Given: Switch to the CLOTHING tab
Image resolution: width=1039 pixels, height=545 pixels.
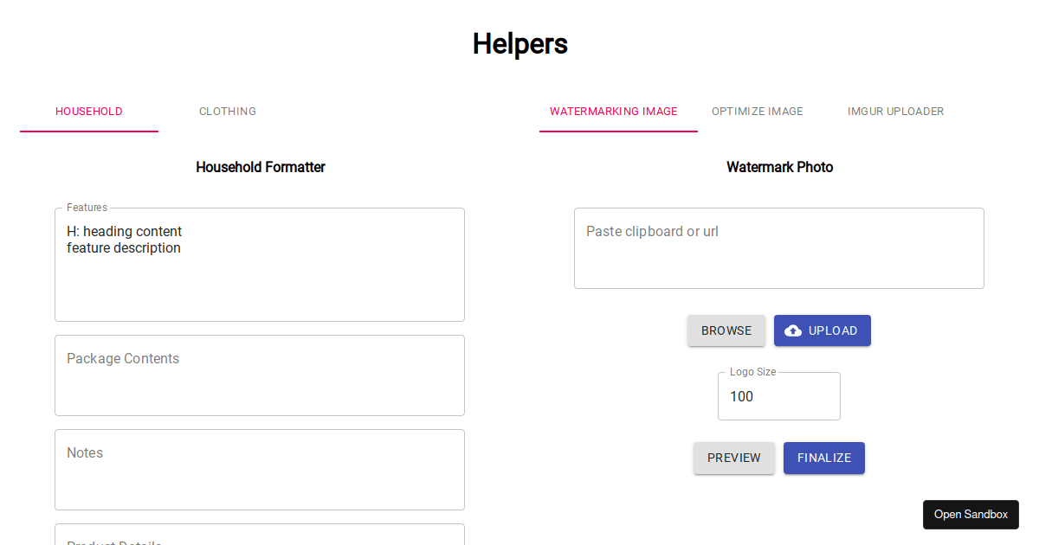Looking at the screenshot, I should coord(228,111).
